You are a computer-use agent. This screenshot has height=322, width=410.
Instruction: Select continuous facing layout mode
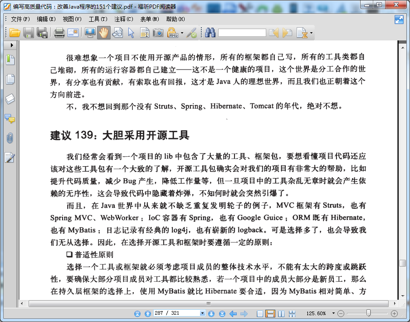[x=292, y=314]
